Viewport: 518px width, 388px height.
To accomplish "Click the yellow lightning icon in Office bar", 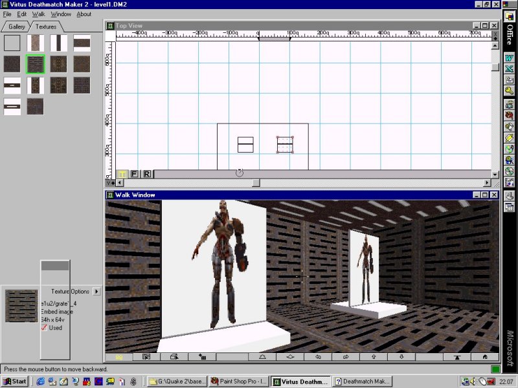I will click(509, 138).
